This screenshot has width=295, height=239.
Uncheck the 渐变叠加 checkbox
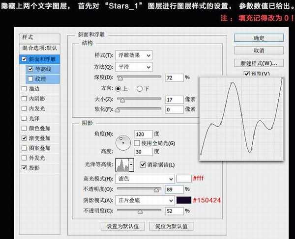pos(25,138)
